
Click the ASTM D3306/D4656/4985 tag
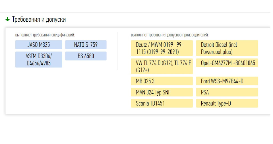[x=39, y=59]
